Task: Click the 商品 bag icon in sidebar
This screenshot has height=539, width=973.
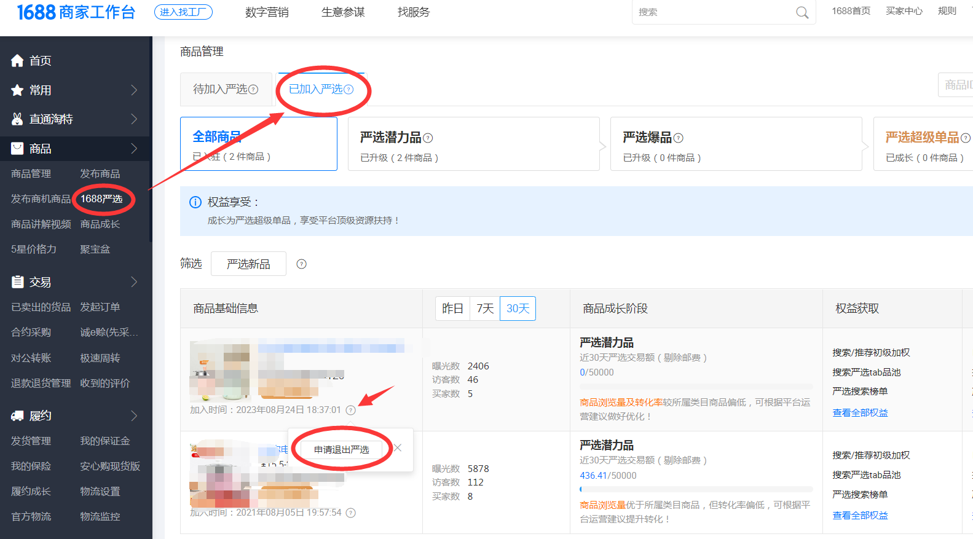Action: [x=17, y=148]
